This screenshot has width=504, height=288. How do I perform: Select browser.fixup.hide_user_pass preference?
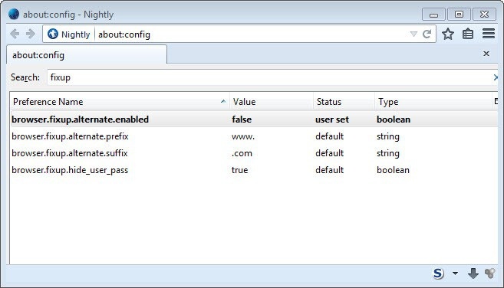click(x=70, y=170)
